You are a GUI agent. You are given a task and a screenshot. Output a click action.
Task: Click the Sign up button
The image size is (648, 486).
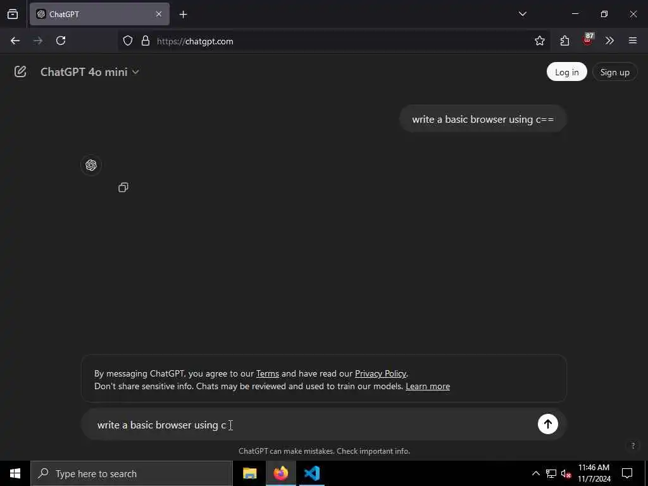(x=614, y=72)
